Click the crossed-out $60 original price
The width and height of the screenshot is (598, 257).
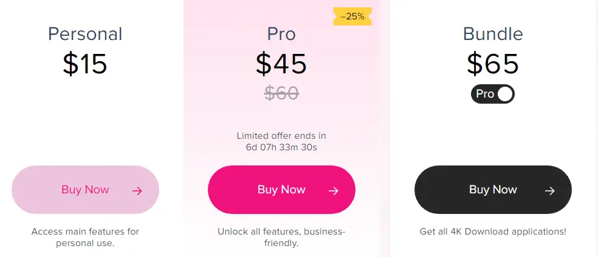click(x=281, y=93)
